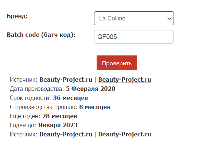Click the Дата производства label text

coord(37,89)
